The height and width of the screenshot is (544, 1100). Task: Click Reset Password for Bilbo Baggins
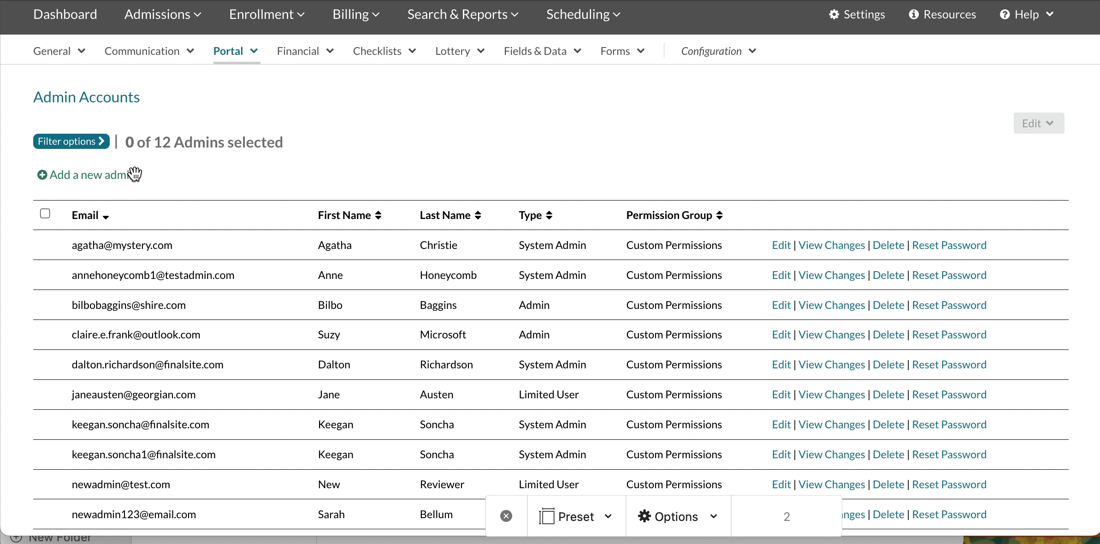click(949, 305)
